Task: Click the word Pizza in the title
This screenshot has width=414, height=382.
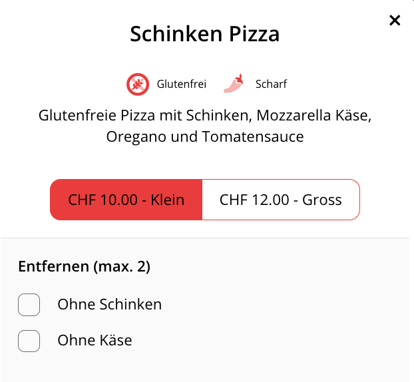Action: (x=254, y=34)
